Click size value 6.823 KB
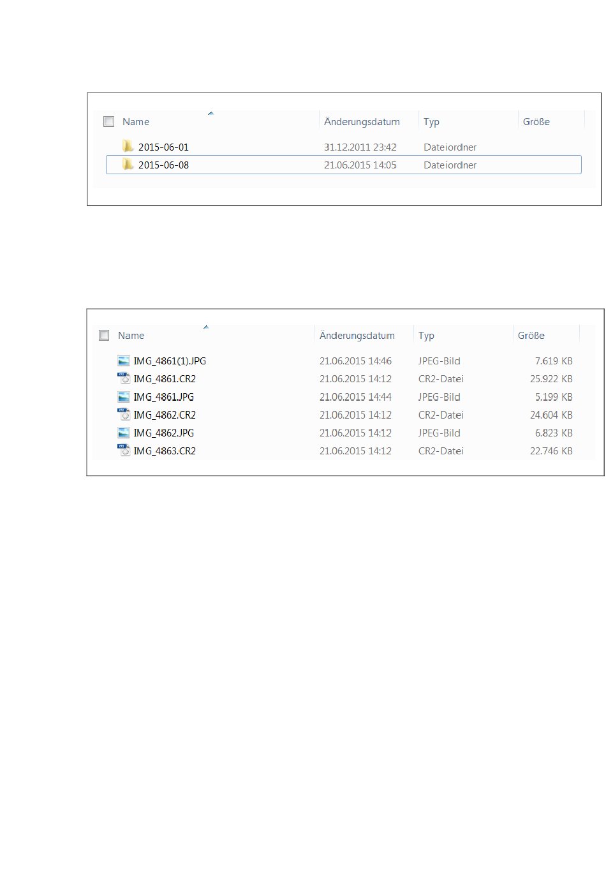The height and width of the screenshot is (880, 606). click(554, 433)
